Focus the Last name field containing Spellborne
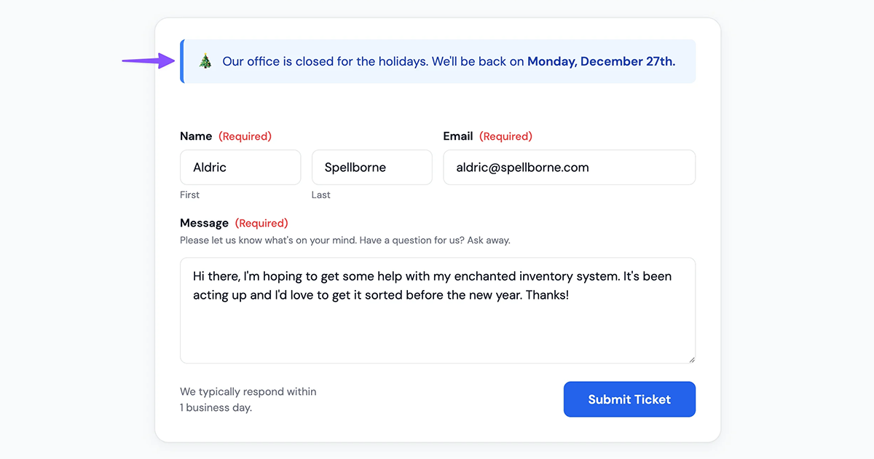 [371, 168]
